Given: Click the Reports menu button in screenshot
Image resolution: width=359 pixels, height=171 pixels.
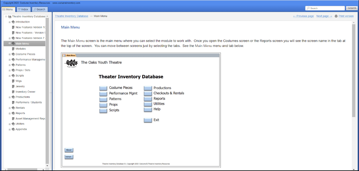Looking at the screenshot, I should click(148, 99).
